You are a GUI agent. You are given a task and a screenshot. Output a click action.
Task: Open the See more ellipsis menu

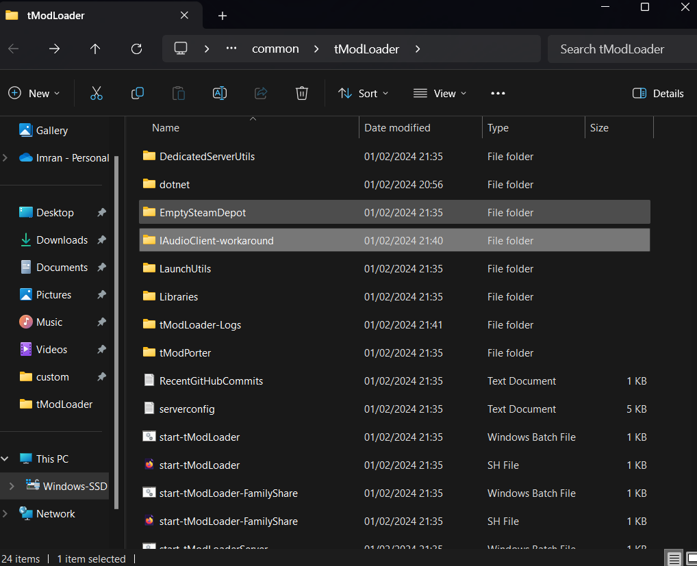(x=498, y=93)
